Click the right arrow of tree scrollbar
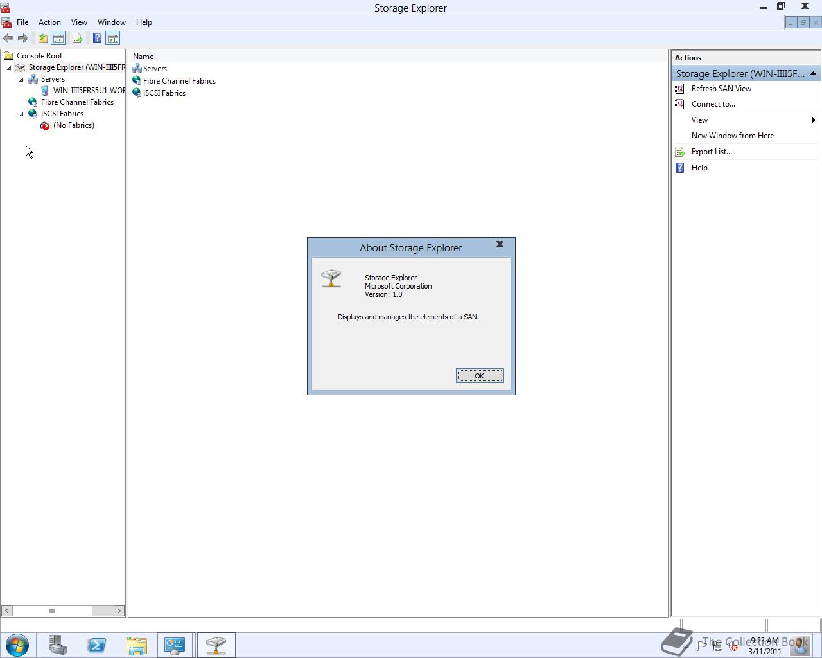 (x=119, y=610)
